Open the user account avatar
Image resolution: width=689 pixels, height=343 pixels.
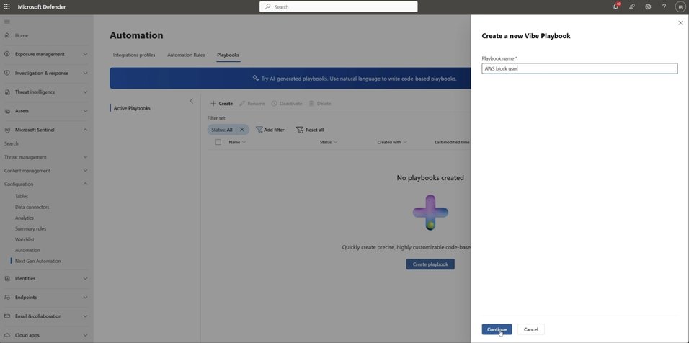tap(680, 6)
